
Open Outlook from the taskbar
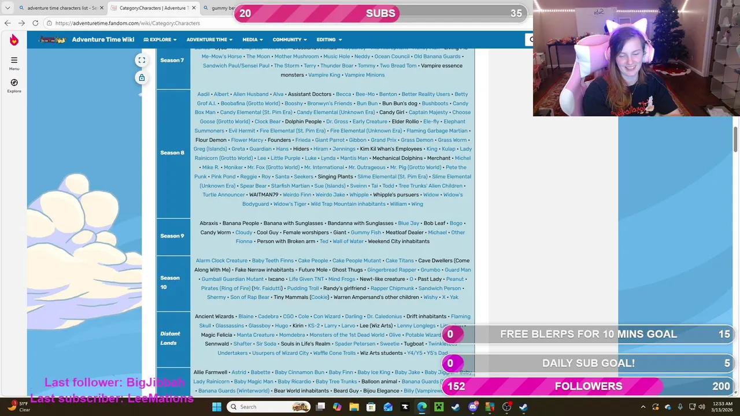coord(388,407)
